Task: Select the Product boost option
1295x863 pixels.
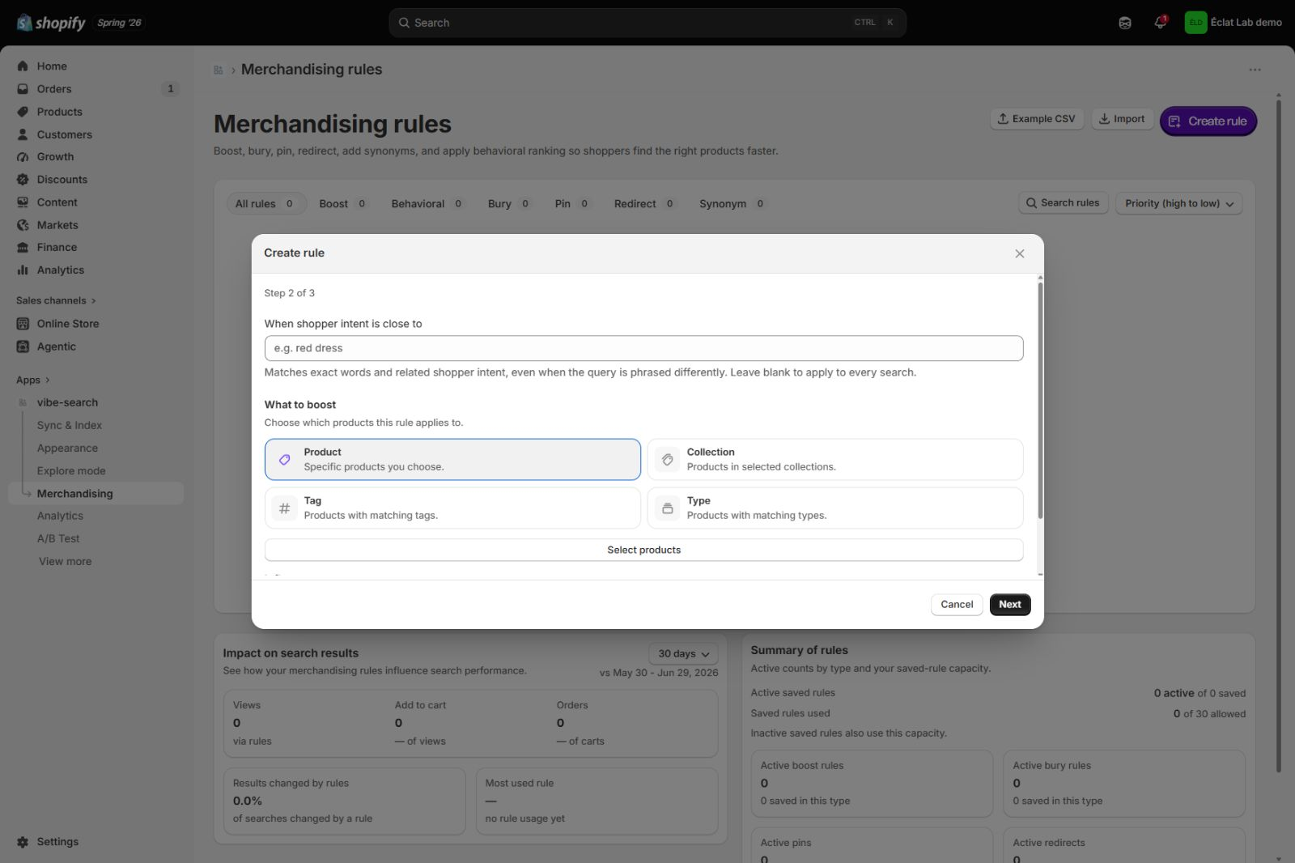Action: tap(452, 460)
